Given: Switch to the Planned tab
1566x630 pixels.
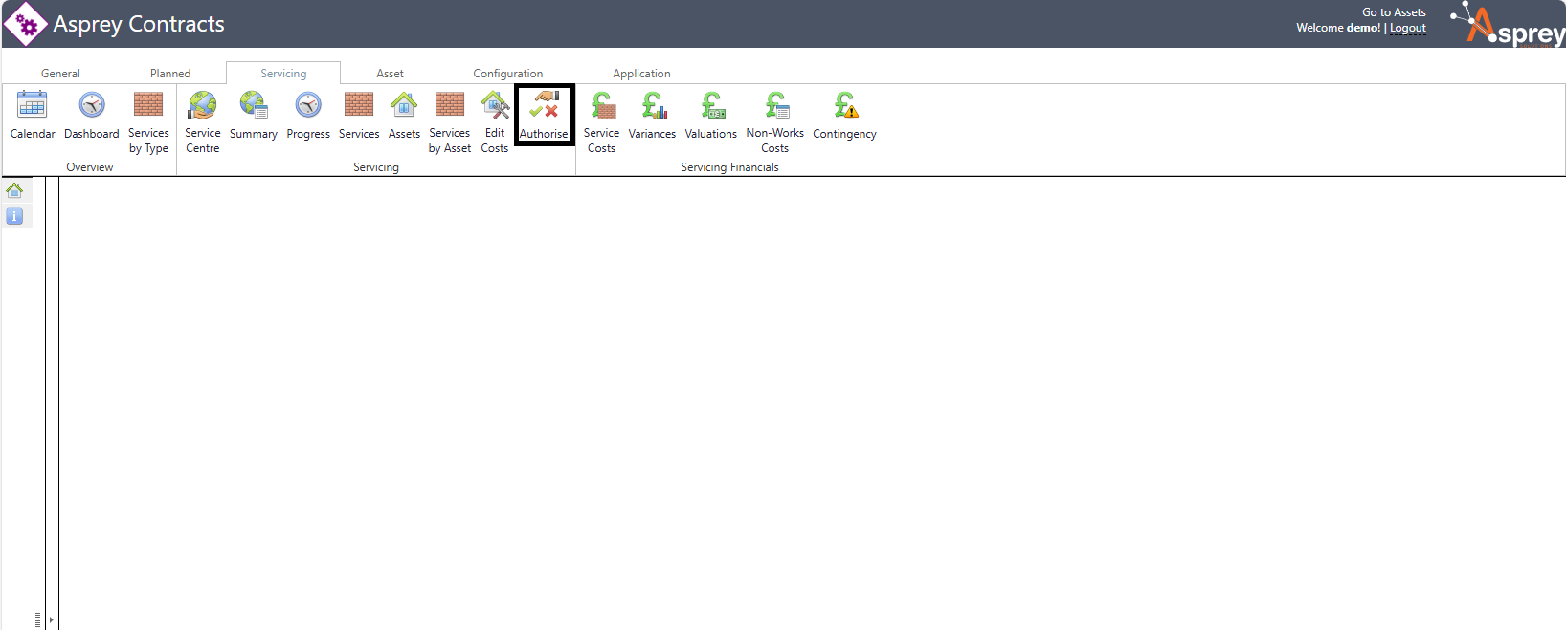Looking at the screenshot, I should coord(170,74).
